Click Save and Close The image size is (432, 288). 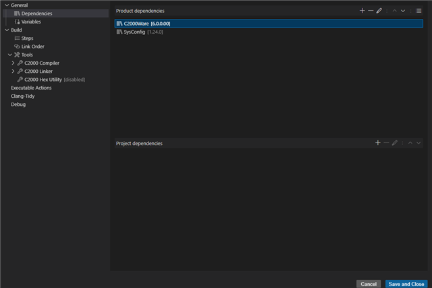click(x=406, y=284)
